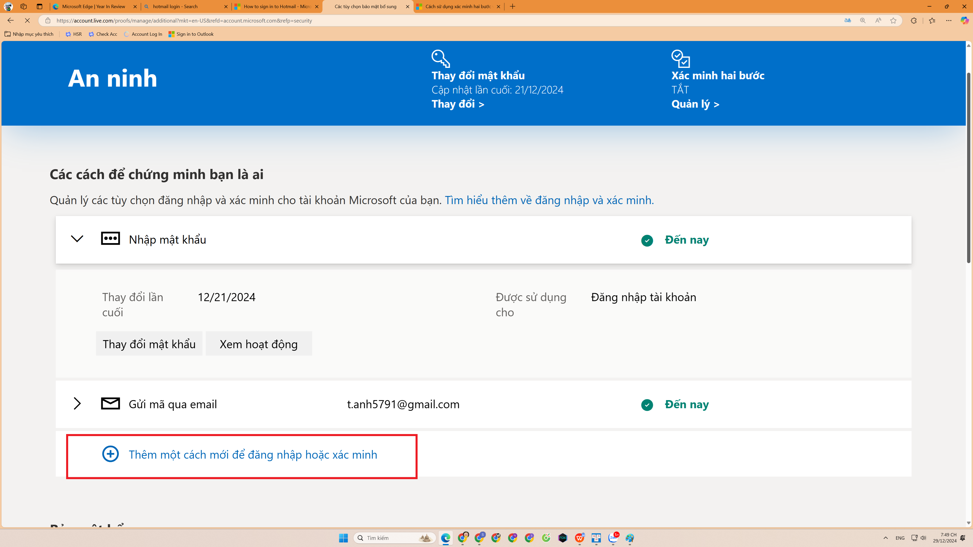Click the password dots icon beside Nhập mật khẩu
Image resolution: width=973 pixels, height=547 pixels.
110,239
